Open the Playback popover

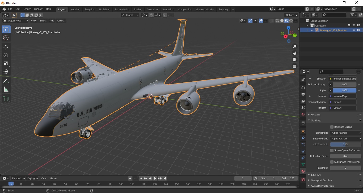pos(19,178)
